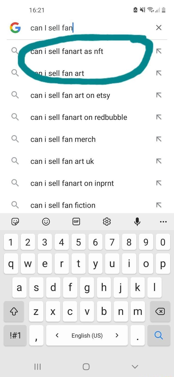Open keyboard settings gear
The height and width of the screenshot is (377, 174).
(107, 222)
